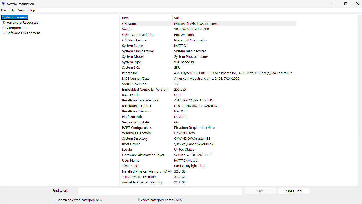Minimize the System Information window

coord(334,4)
